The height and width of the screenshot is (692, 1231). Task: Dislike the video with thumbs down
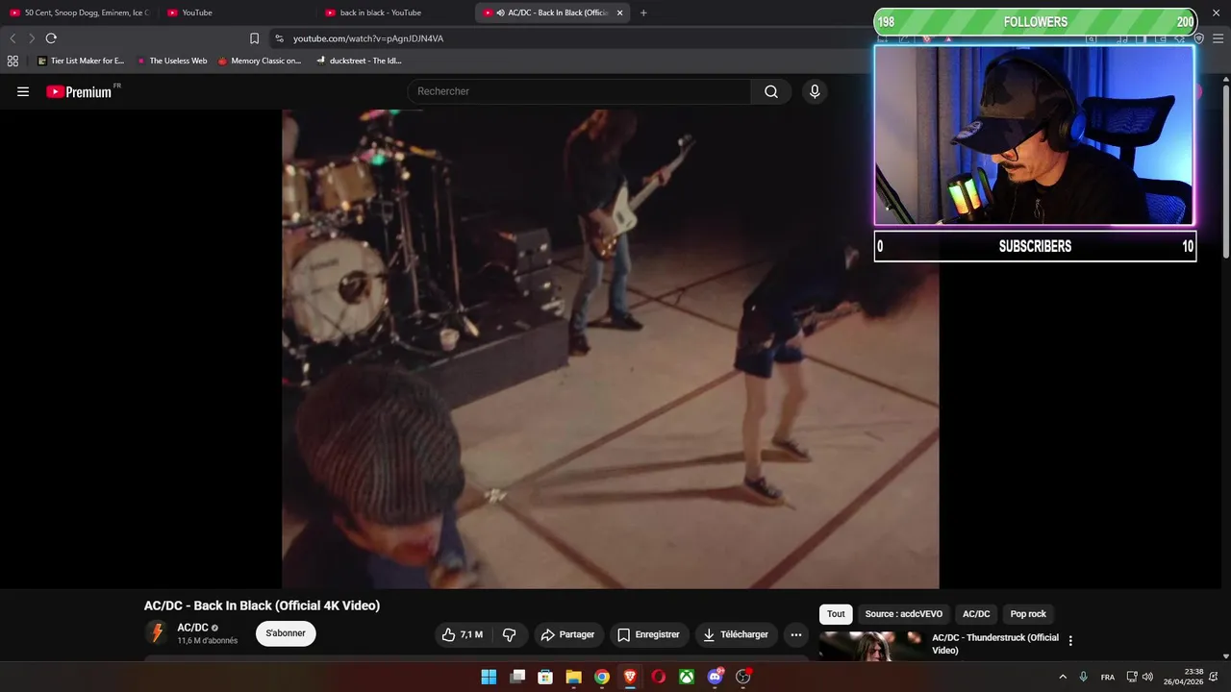(x=510, y=634)
